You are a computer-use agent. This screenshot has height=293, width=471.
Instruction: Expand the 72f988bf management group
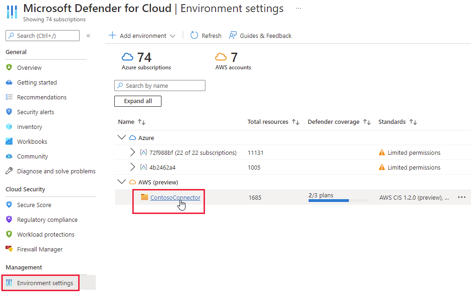pos(133,153)
